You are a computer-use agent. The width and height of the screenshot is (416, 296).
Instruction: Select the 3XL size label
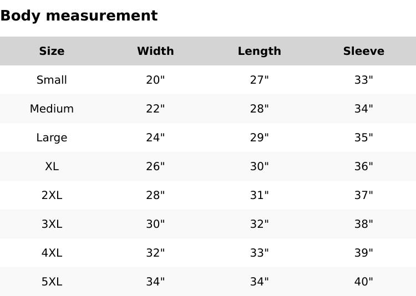[52, 224]
